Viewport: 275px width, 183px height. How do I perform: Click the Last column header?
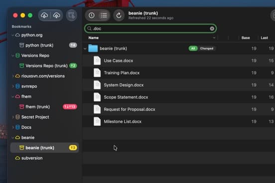[264, 38]
